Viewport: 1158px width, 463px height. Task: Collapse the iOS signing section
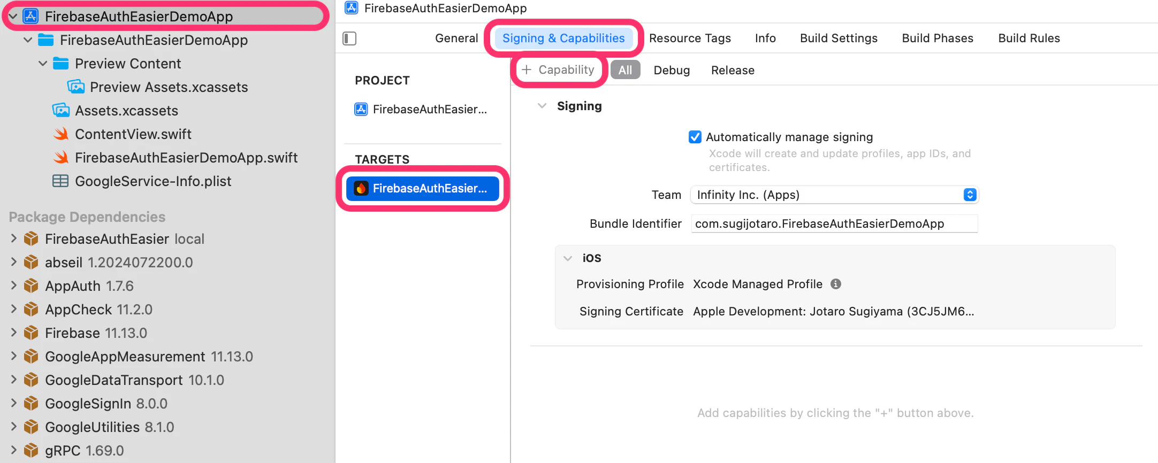tap(568, 258)
